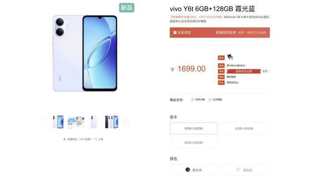Click the 退换货包运费 coupon banner

pyautogui.click(x=244, y=71)
